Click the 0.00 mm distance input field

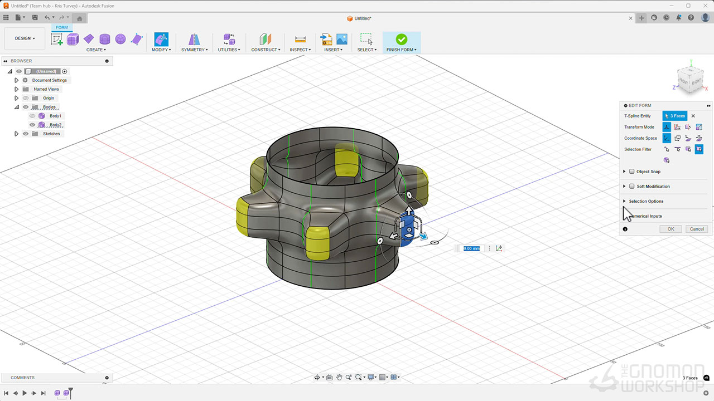(472, 248)
